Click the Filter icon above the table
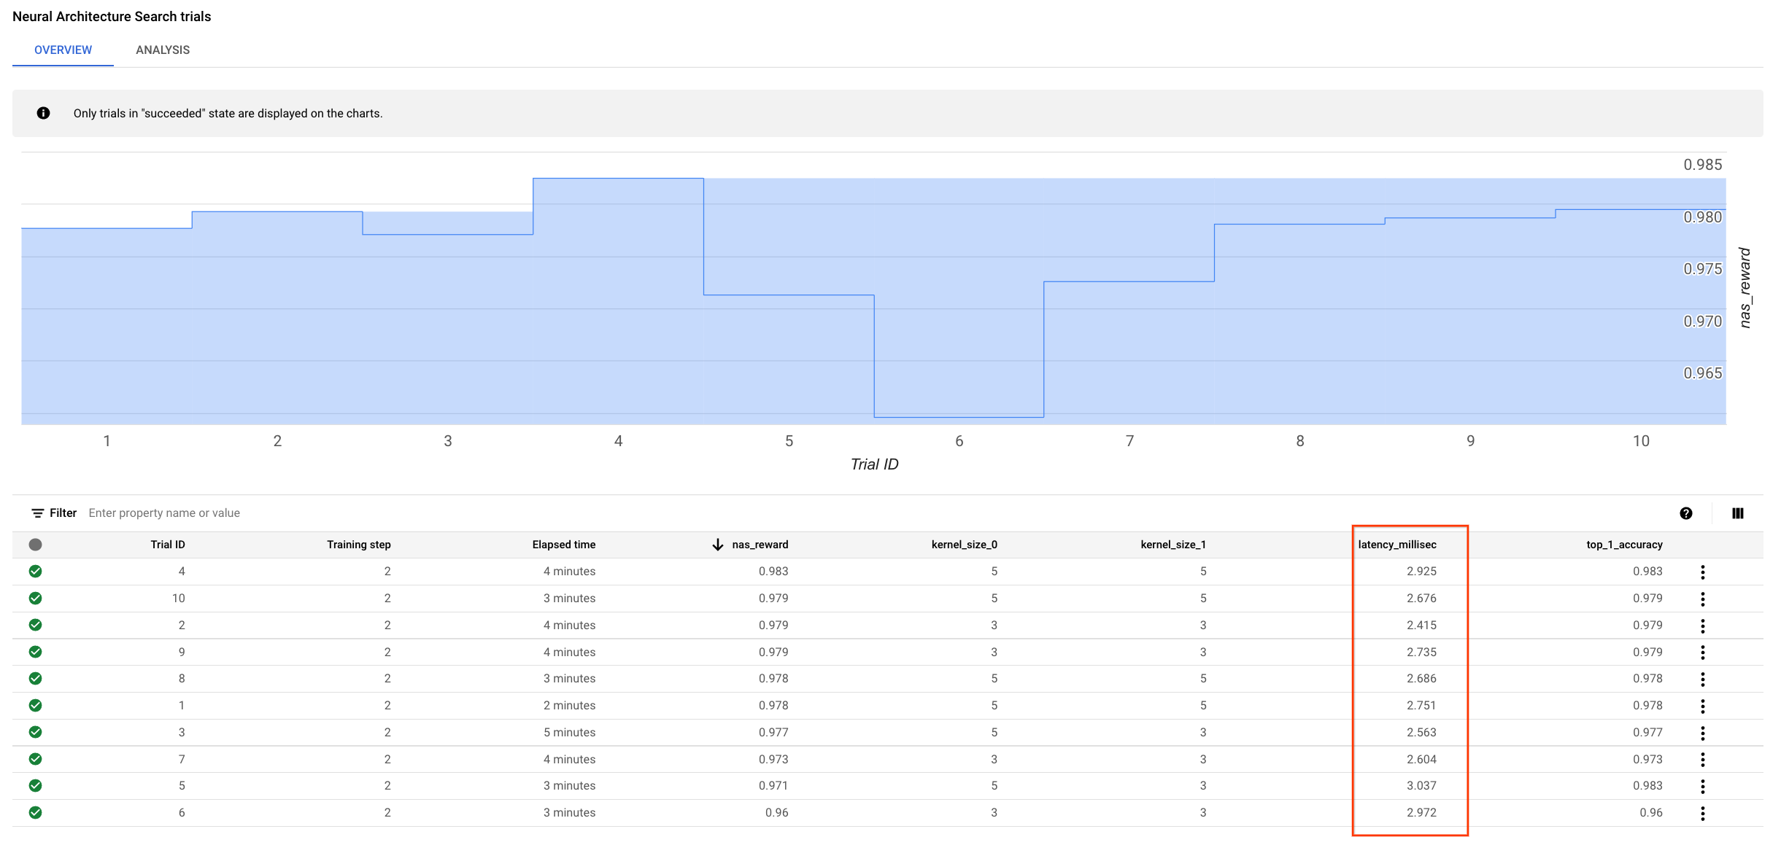 [x=38, y=513]
